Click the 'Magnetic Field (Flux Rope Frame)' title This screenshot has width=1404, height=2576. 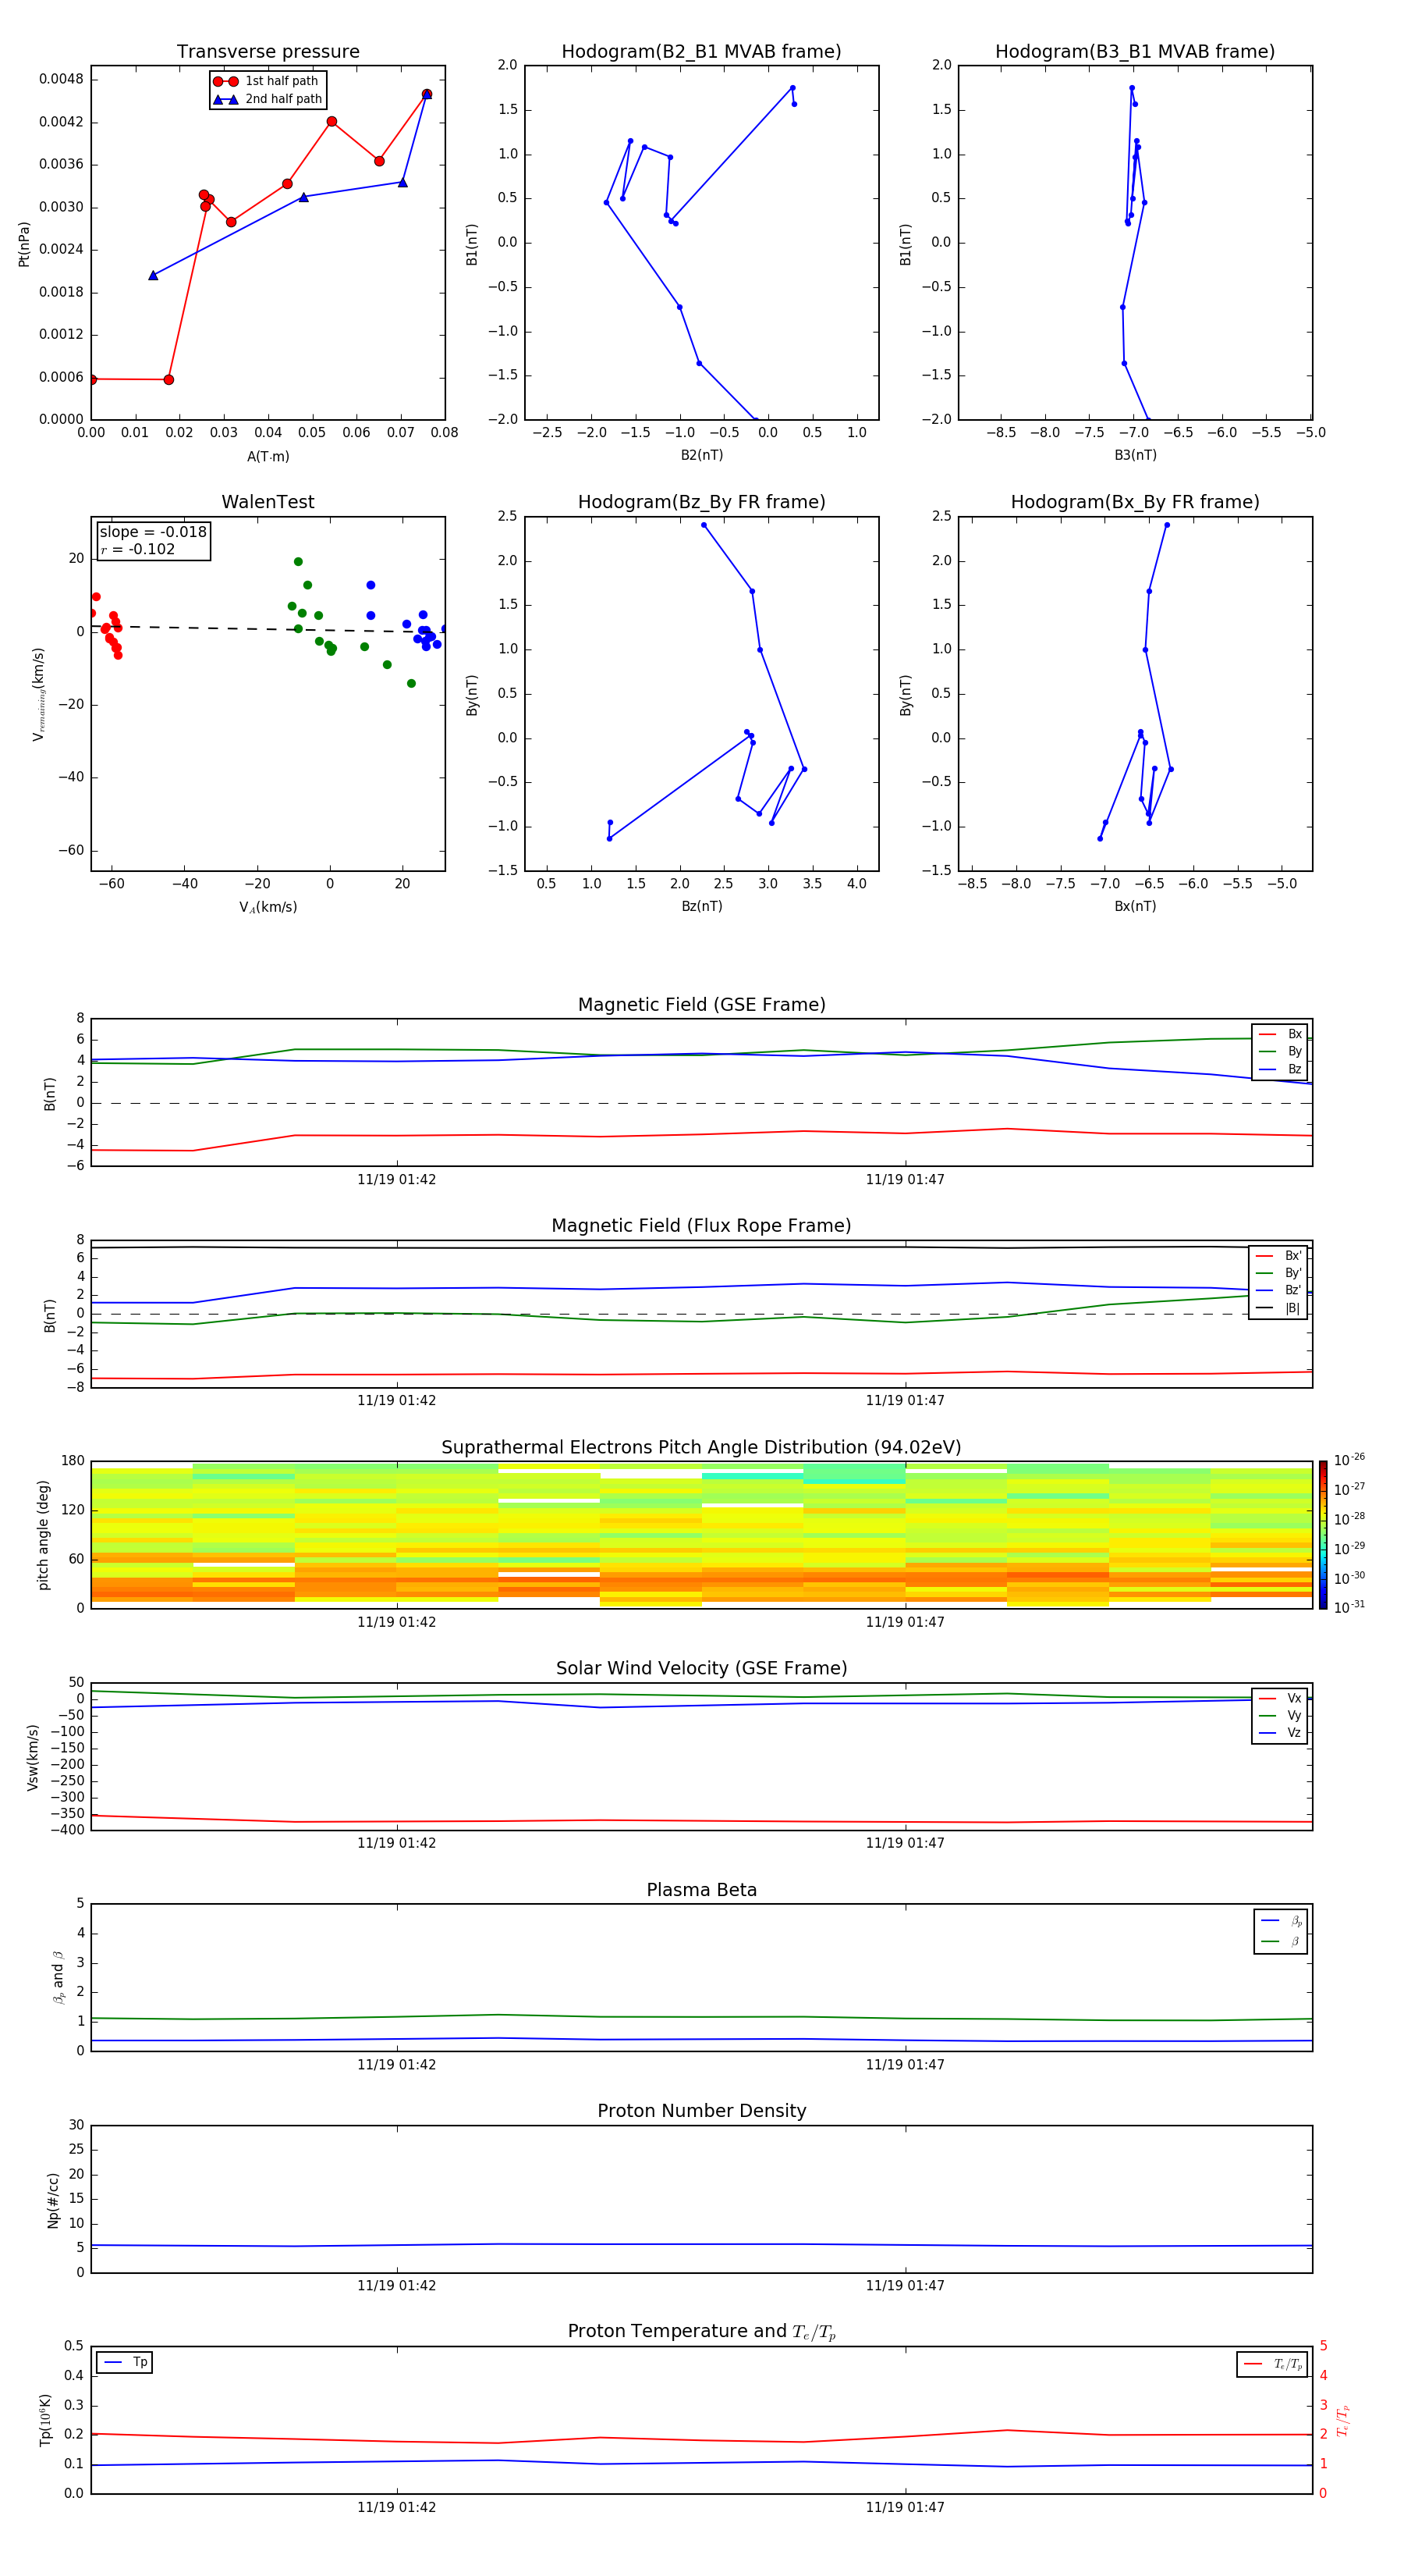(701, 1226)
